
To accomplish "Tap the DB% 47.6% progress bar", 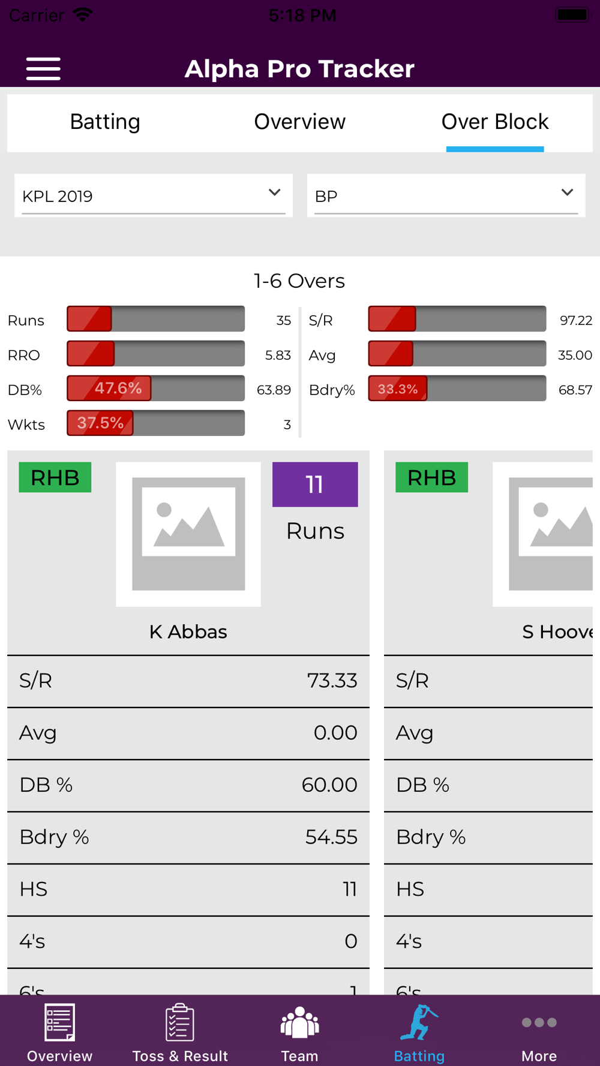I will coord(155,389).
